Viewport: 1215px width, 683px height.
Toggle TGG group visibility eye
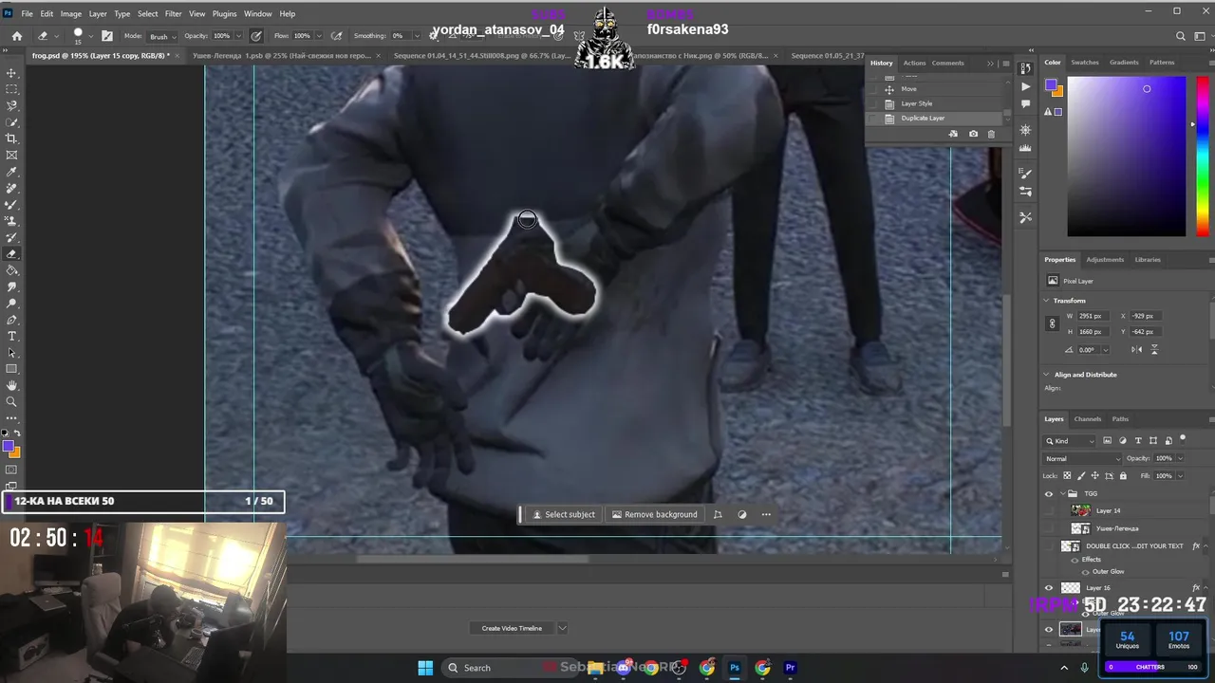tap(1049, 493)
